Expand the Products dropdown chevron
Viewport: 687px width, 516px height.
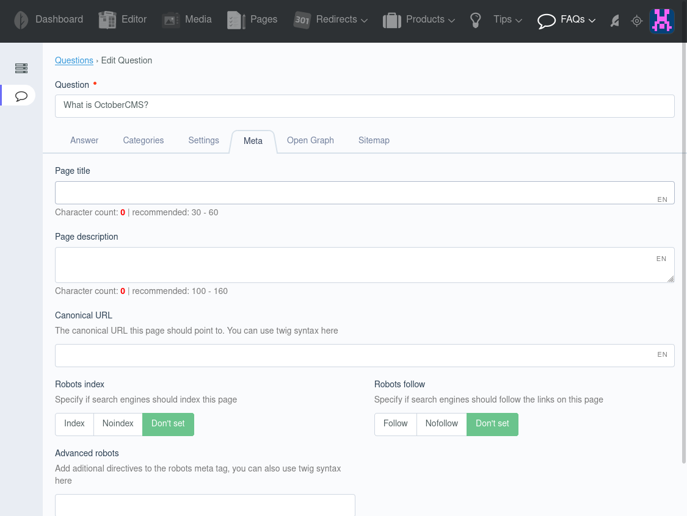pyautogui.click(x=452, y=20)
